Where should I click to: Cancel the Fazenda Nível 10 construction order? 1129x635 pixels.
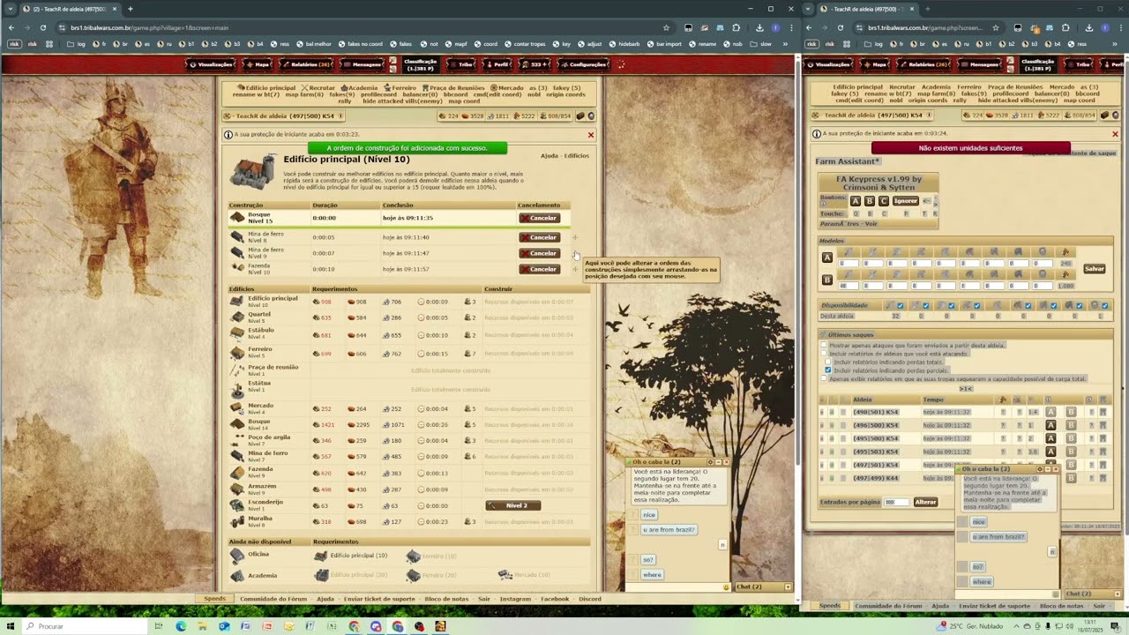pyautogui.click(x=539, y=269)
